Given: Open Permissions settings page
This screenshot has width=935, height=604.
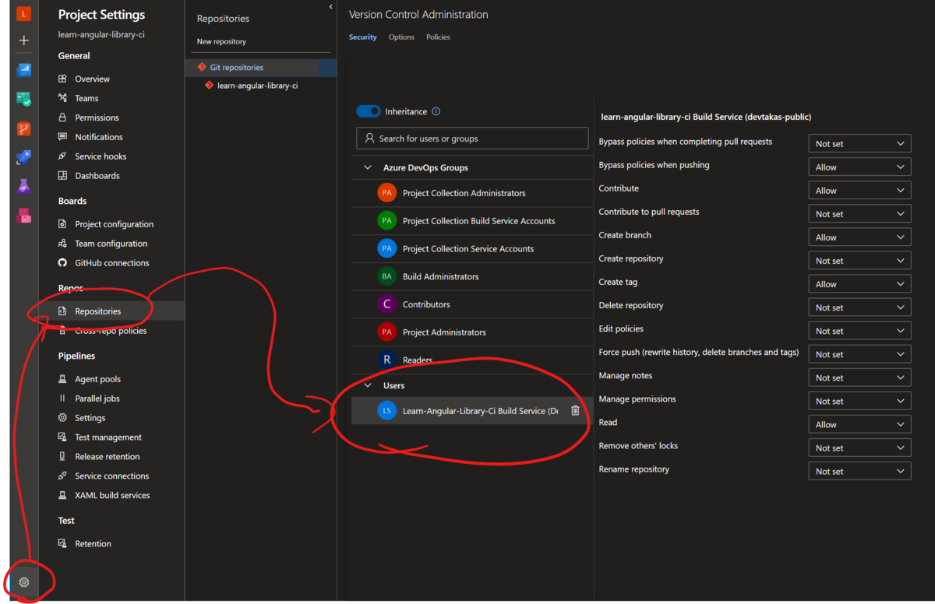Looking at the screenshot, I should tap(97, 118).
